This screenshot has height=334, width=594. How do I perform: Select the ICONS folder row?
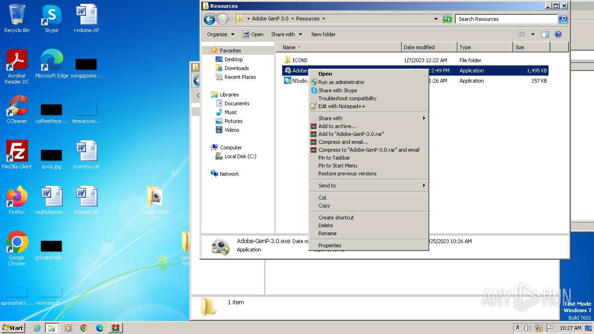(x=415, y=60)
